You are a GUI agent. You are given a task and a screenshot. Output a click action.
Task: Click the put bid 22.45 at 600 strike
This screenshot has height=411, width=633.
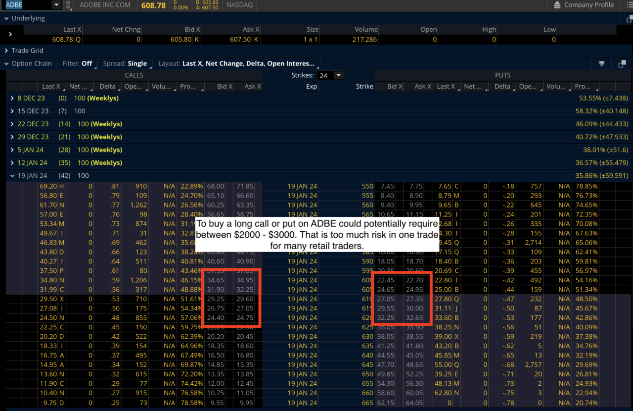pyautogui.click(x=386, y=280)
